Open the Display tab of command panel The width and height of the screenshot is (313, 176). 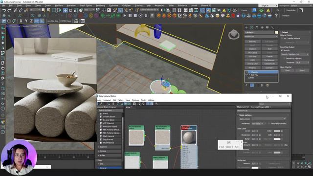(268, 27)
